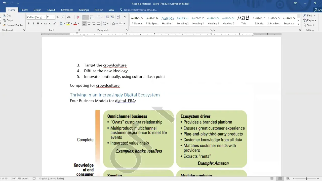Open the underline style dropdown arrow
The height and width of the screenshot is (181, 322).
41,24
